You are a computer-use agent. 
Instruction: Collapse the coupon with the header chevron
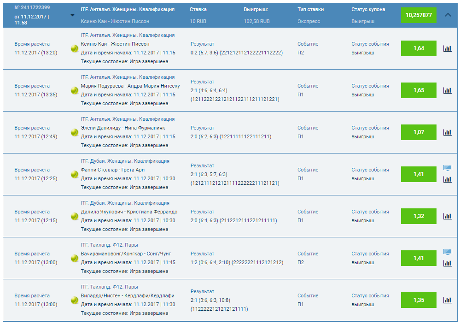pyautogui.click(x=448, y=15)
